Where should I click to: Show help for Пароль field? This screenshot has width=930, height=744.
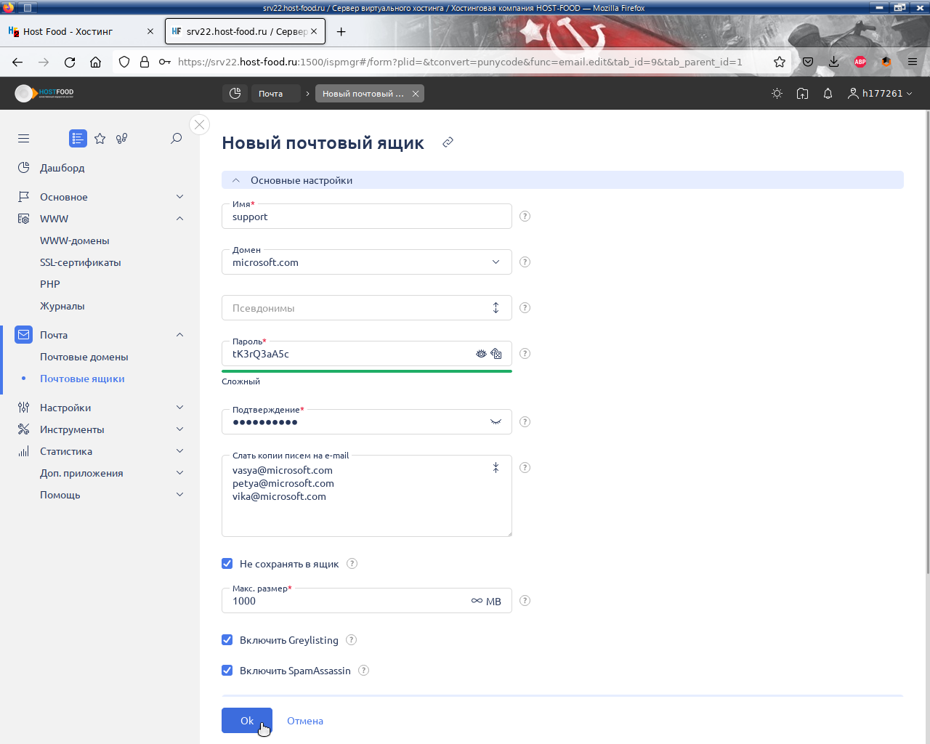(525, 354)
